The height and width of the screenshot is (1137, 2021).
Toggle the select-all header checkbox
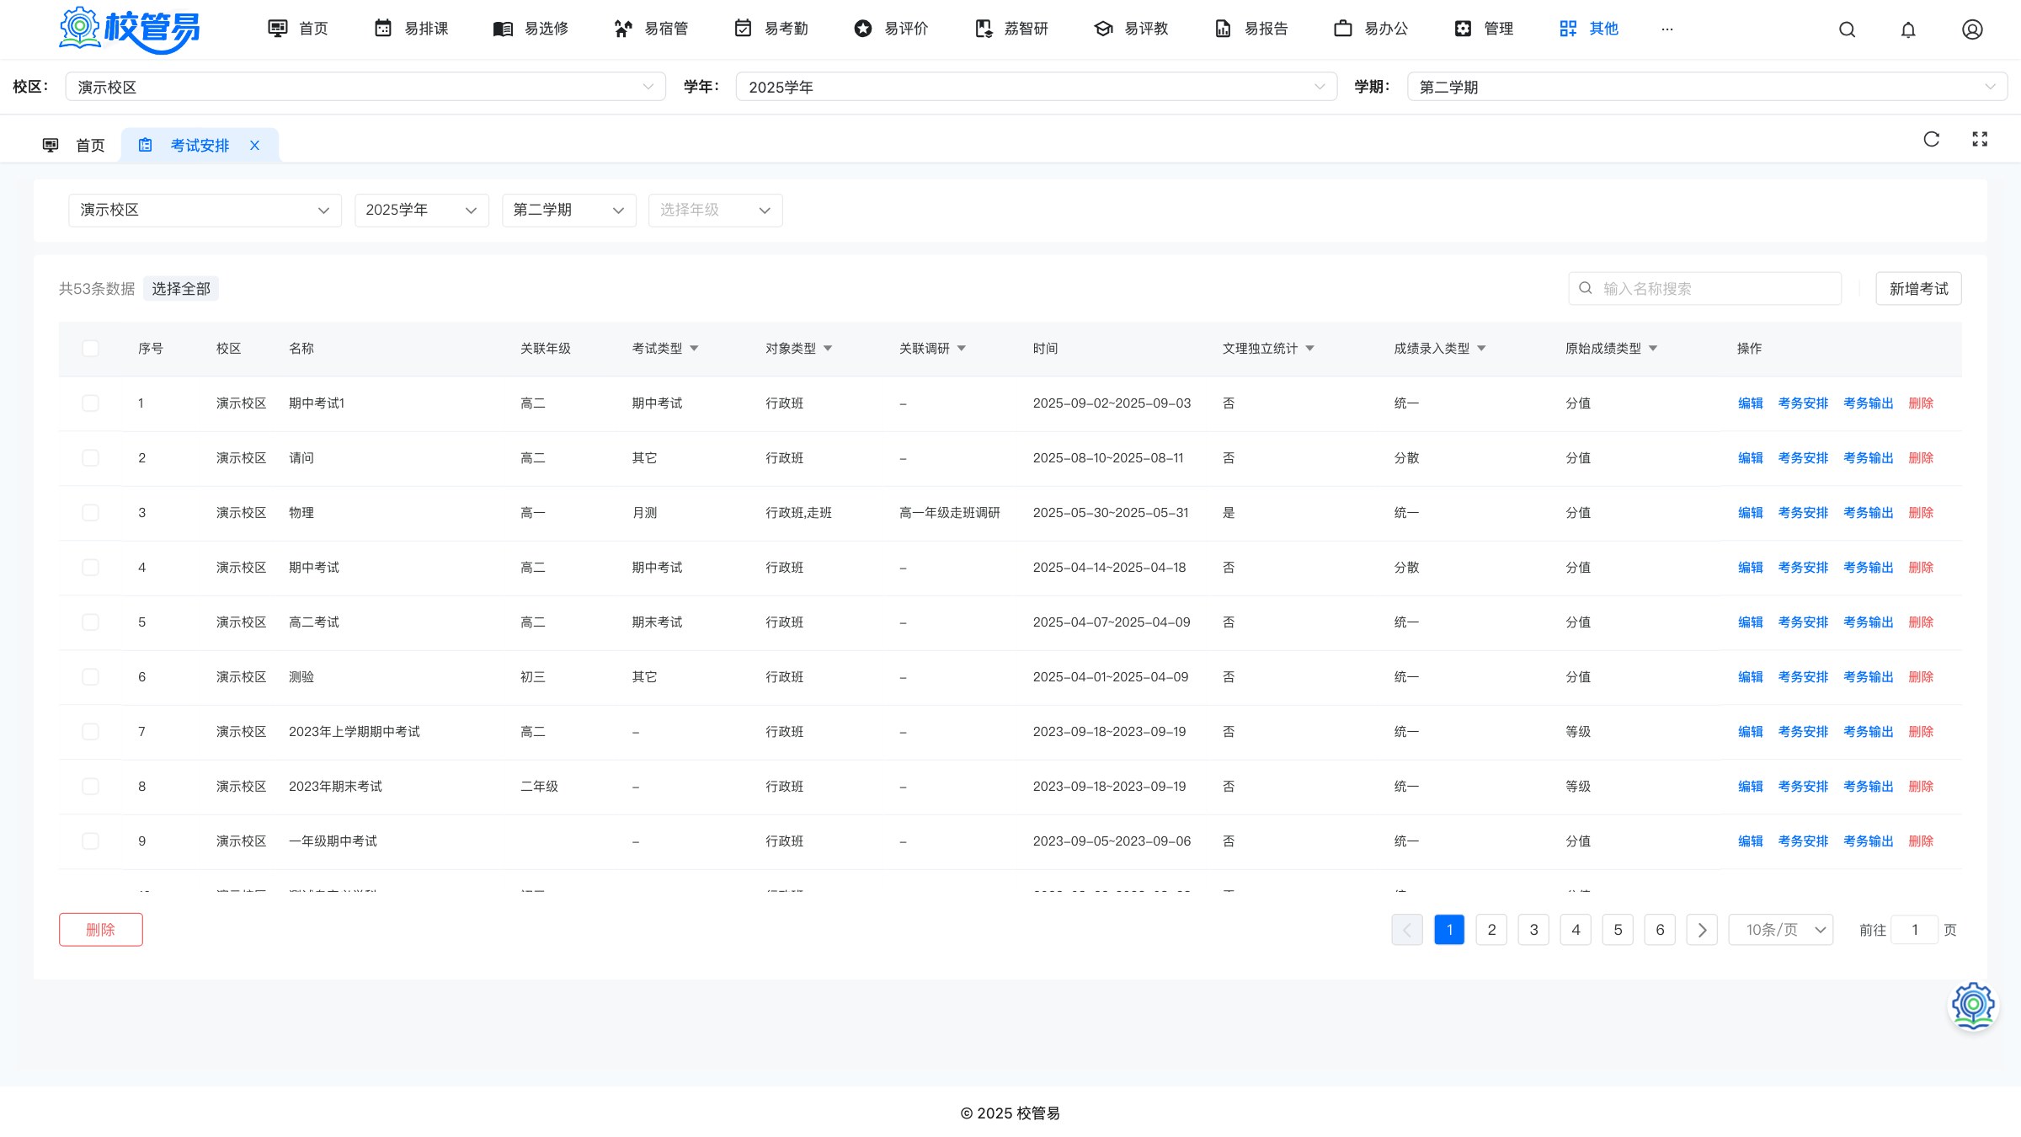tap(90, 349)
